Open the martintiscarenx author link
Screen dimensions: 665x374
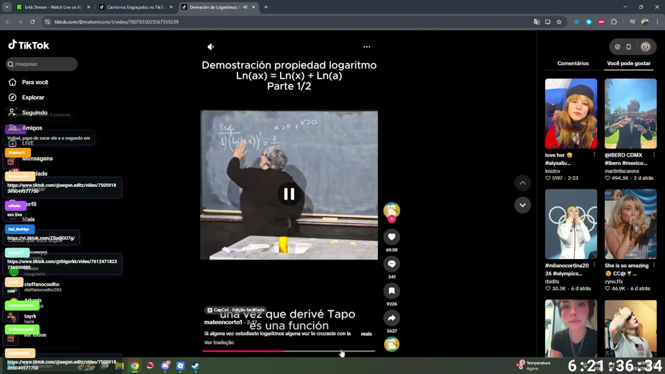point(622,171)
